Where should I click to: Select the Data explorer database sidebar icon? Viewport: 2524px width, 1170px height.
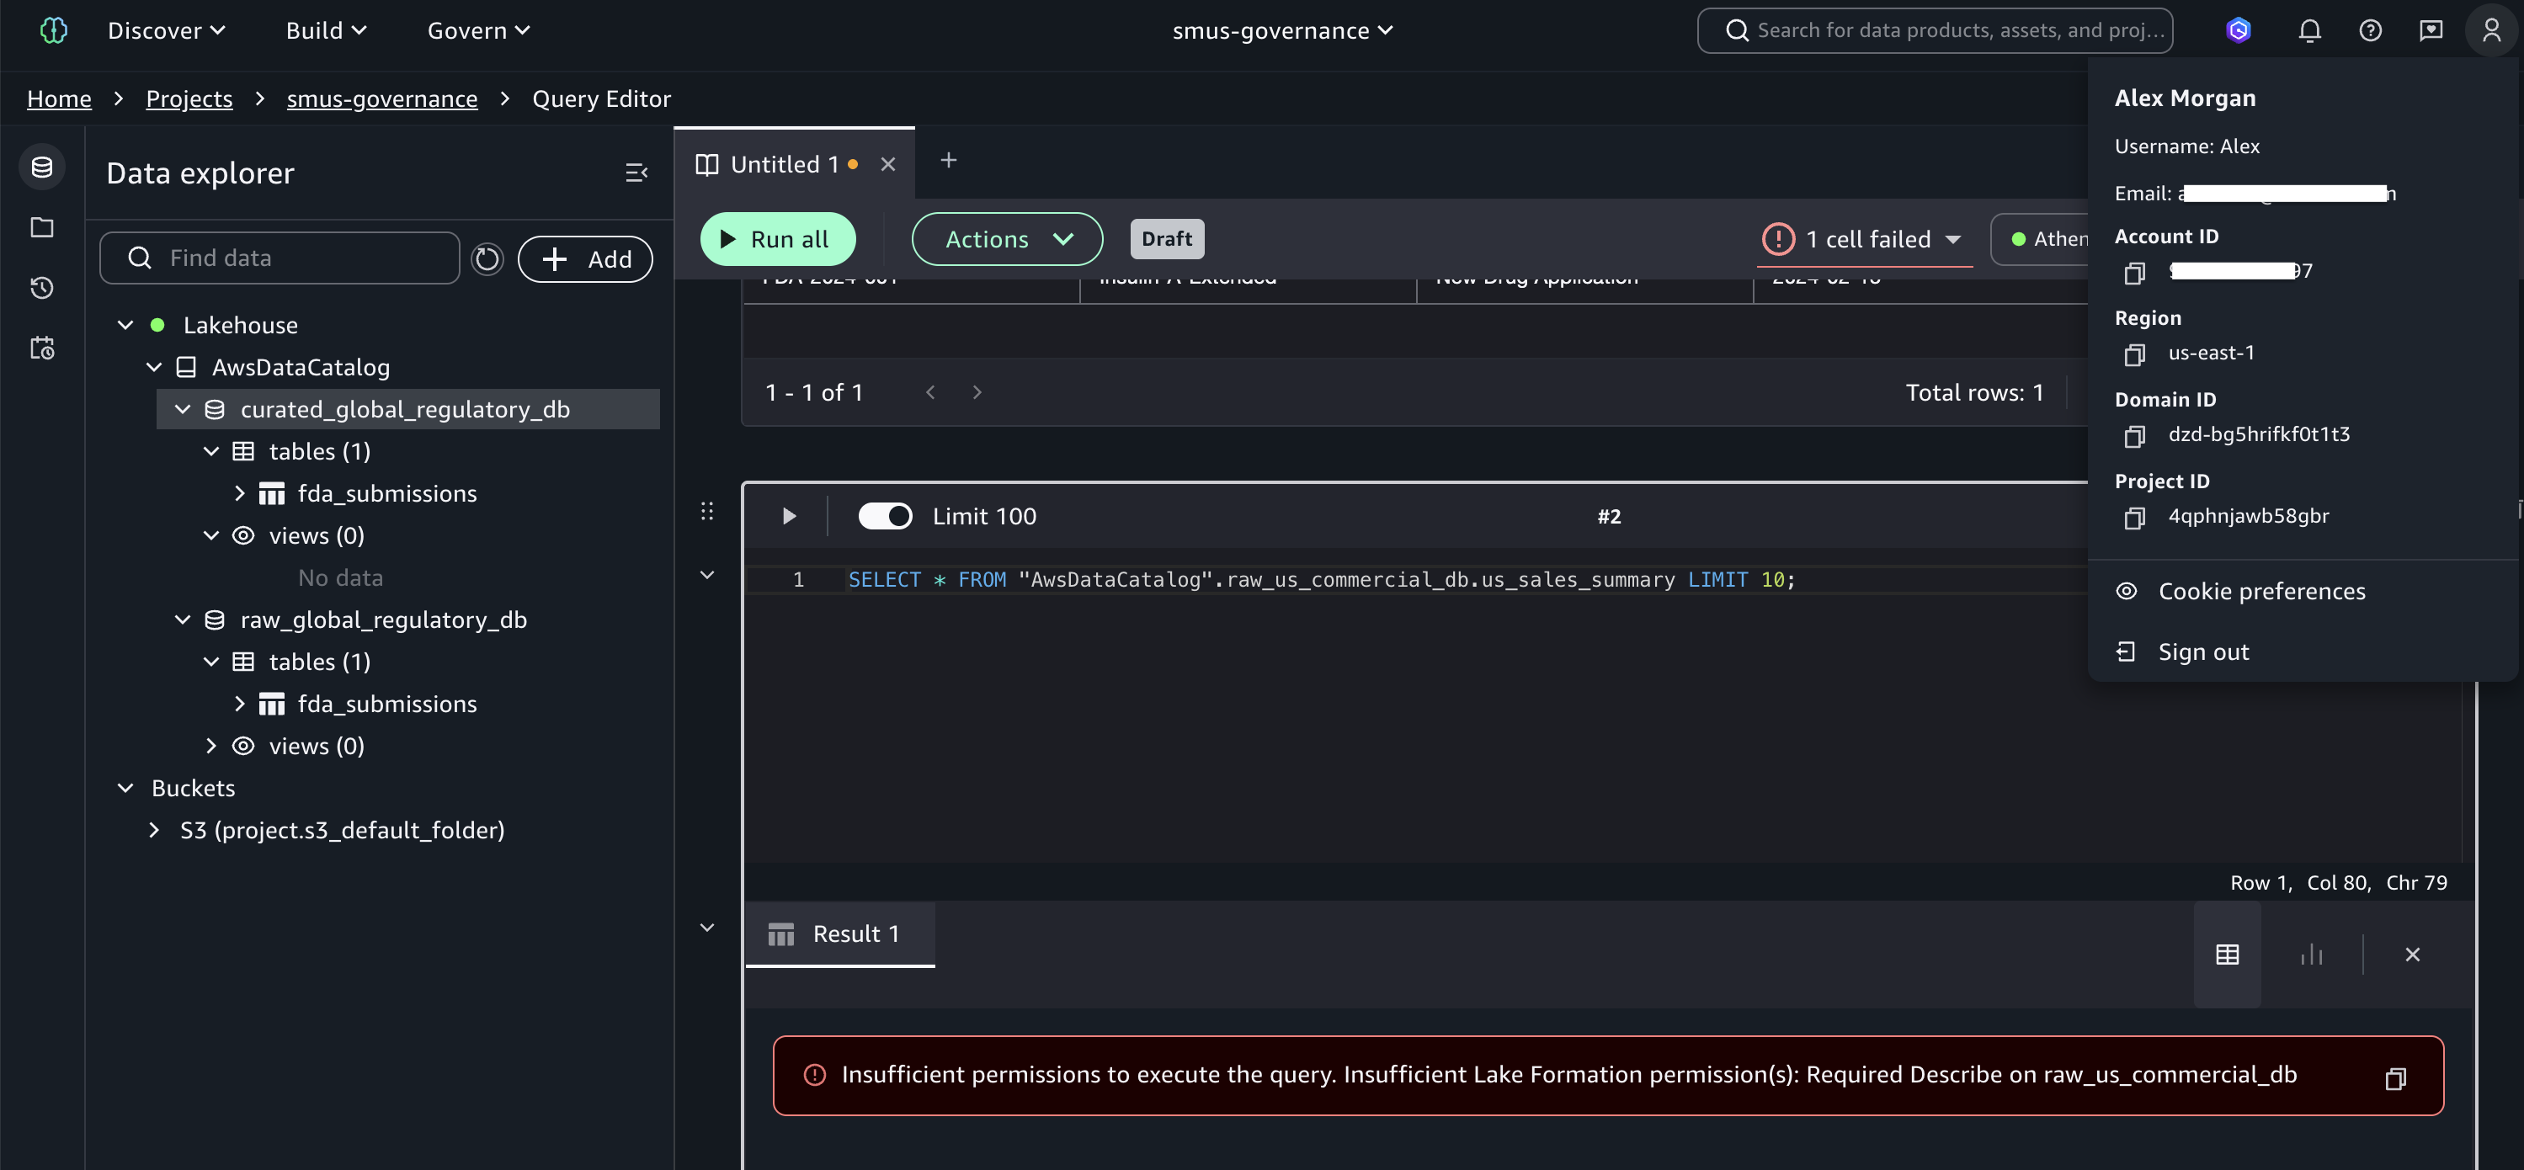pos(42,167)
